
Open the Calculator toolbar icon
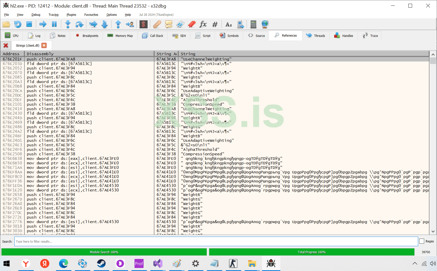click(x=253, y=24)
